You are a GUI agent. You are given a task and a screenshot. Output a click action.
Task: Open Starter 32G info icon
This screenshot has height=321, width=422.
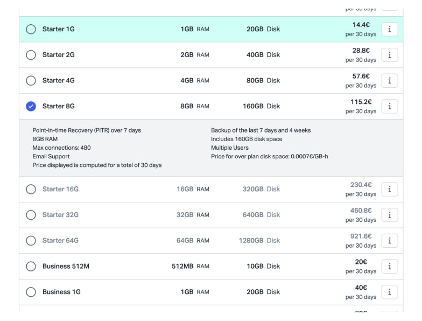(389, 215)
